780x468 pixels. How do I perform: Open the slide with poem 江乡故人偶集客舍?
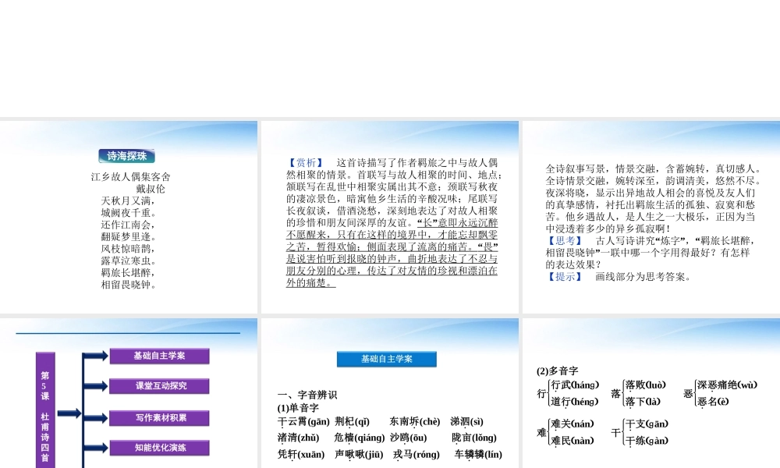point(129,217)
